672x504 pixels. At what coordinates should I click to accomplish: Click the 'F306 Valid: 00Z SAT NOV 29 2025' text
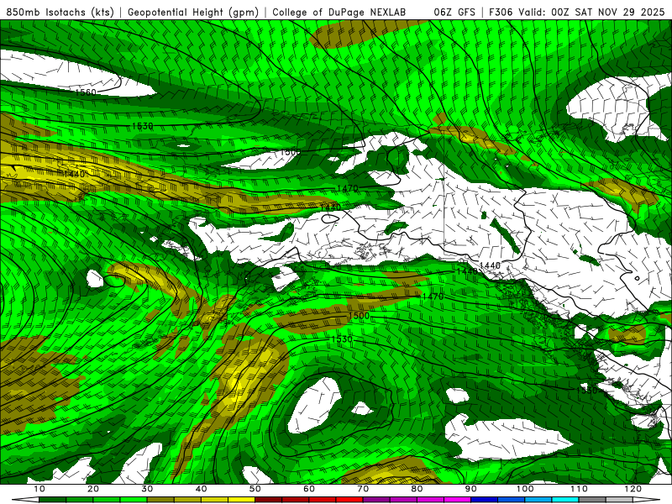[x=576, y=12]
